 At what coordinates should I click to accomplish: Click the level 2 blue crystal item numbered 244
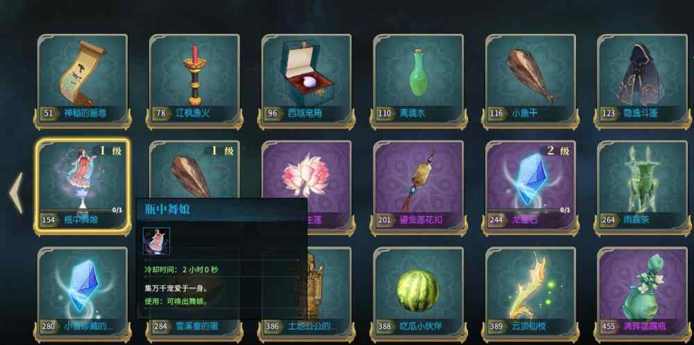point(530,187)
